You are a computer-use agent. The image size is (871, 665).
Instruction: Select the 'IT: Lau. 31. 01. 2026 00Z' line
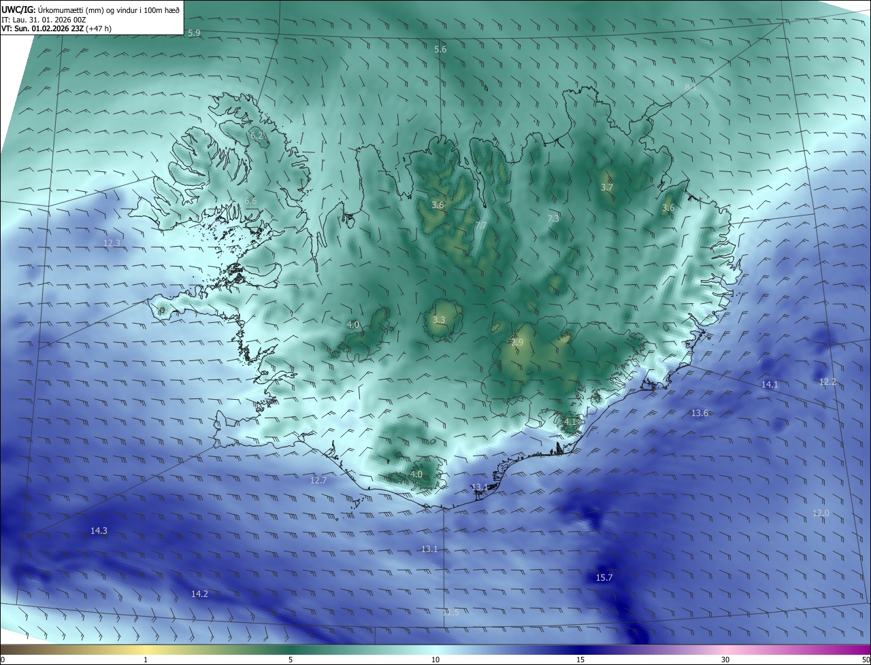pyautogui.click(x=44, y=20)
